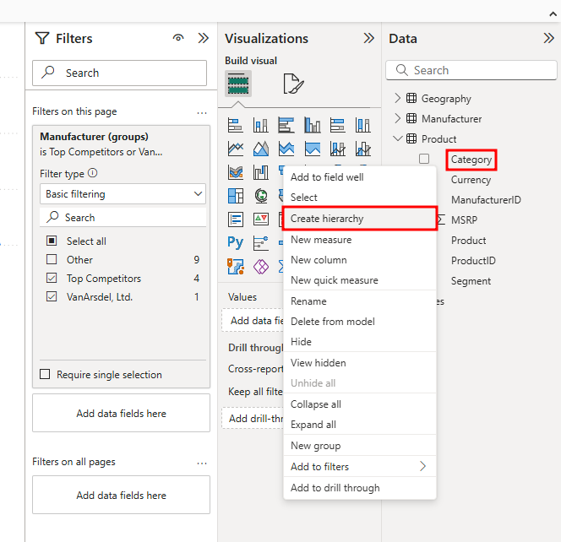Open options for Filters on this page
The width and height of the screenshot is (561, 542).
(202, 112)
